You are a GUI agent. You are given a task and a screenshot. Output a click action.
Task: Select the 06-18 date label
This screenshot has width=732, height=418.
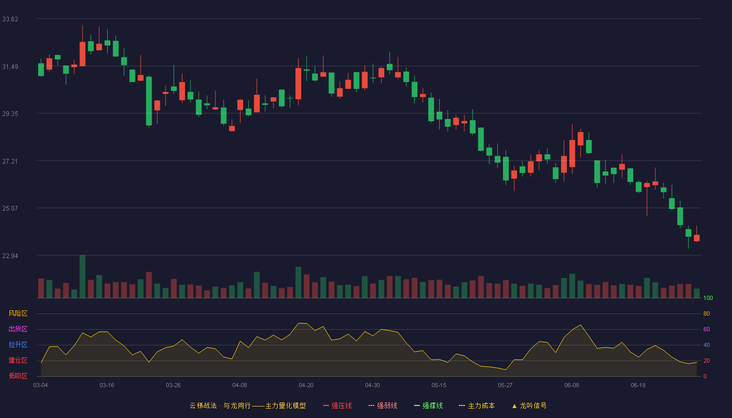[638, 385]
